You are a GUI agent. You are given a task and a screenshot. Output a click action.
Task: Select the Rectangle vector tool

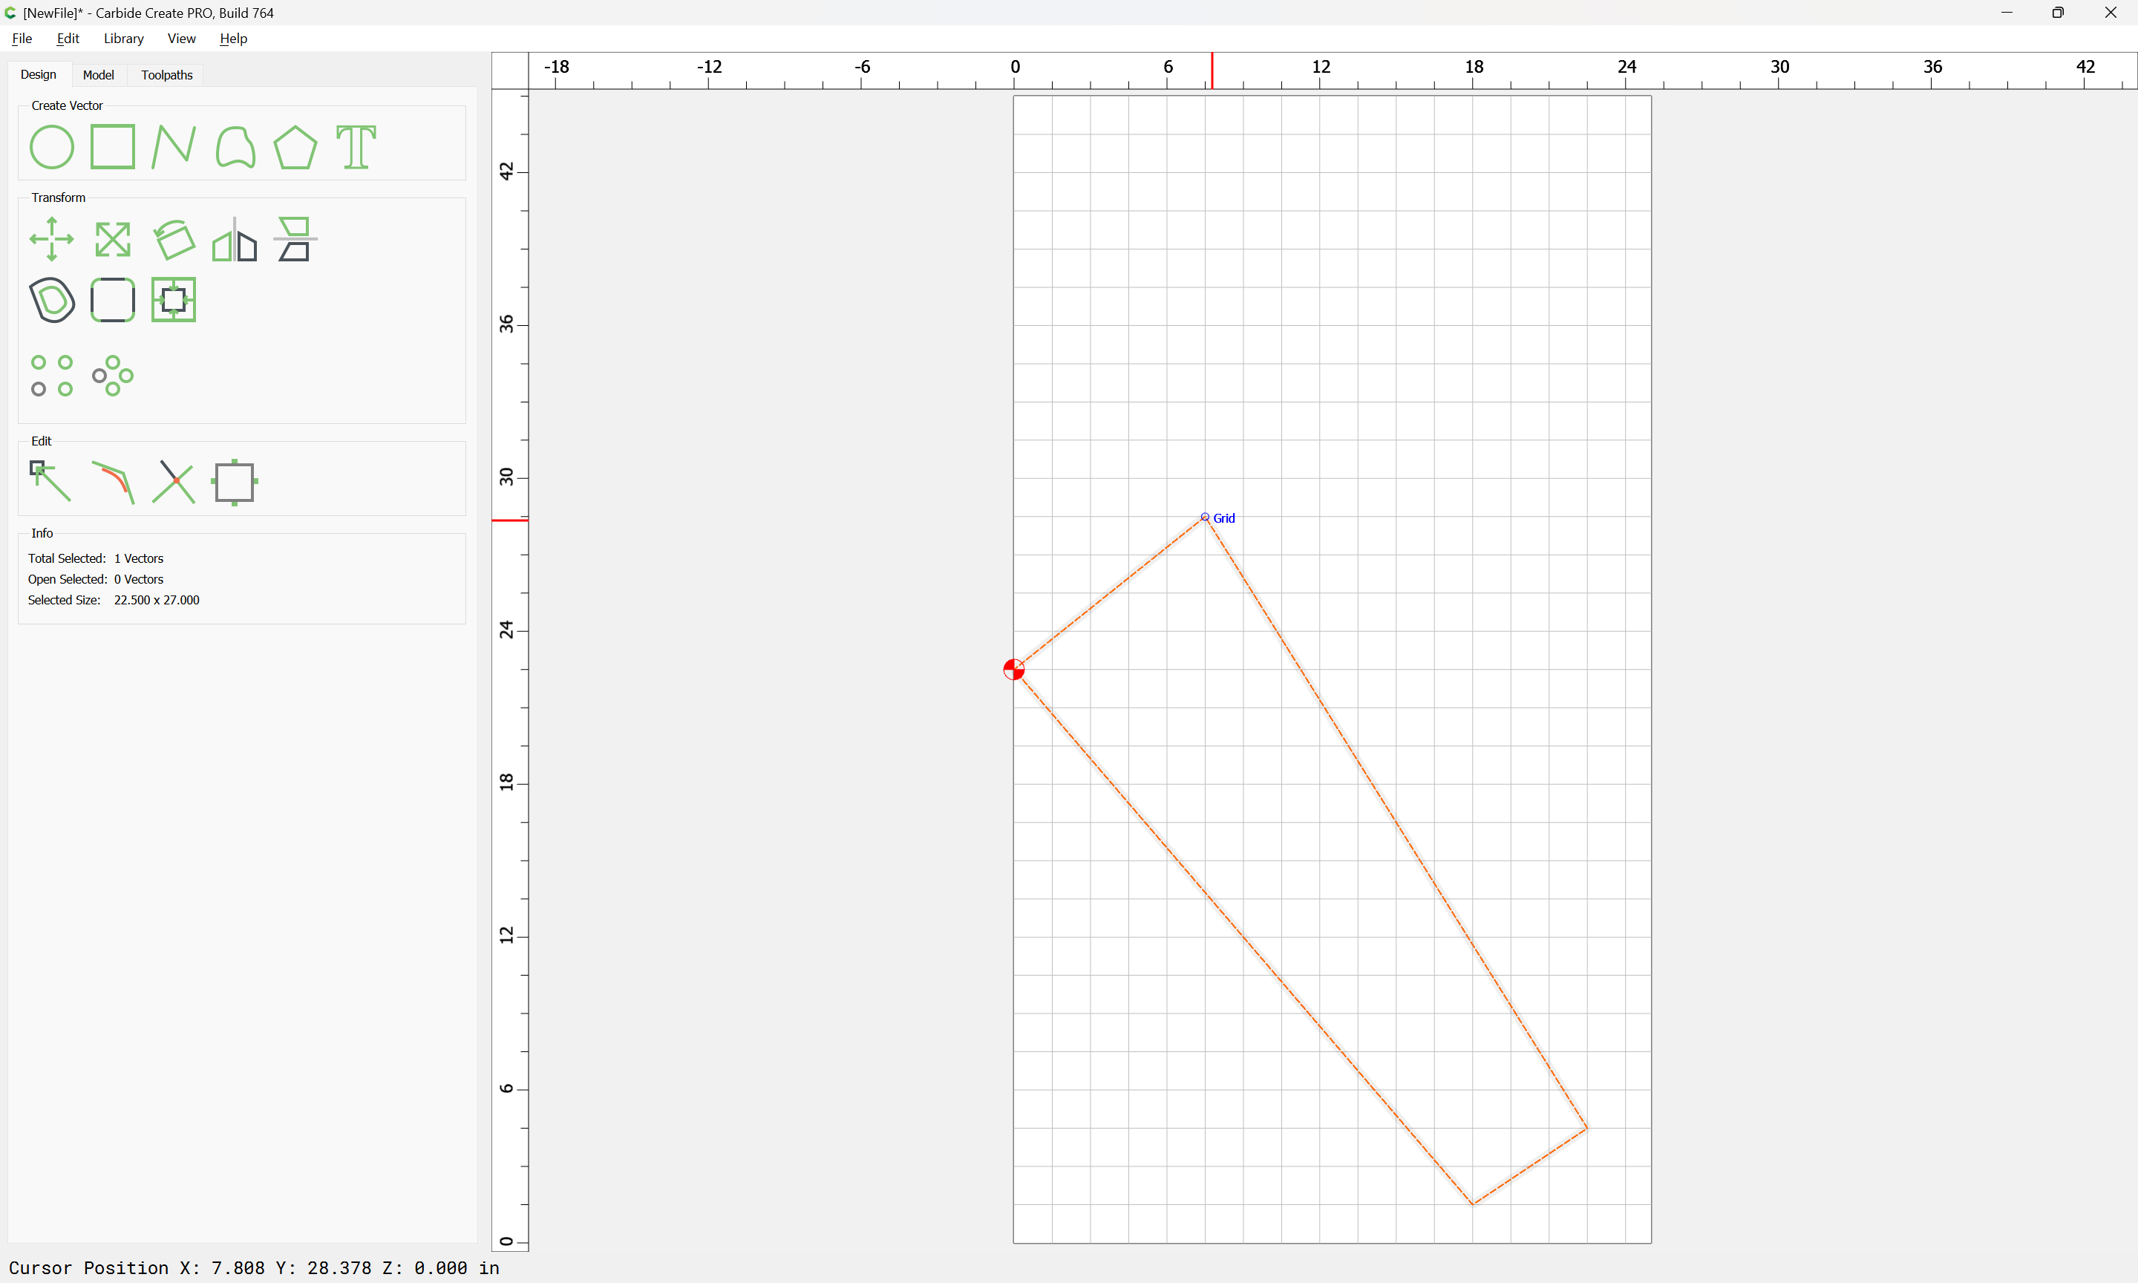(112, 147)
